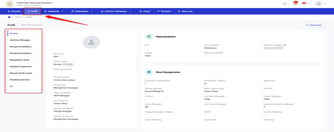Open the Honor menu item
Screen dimensions: 334x132
145,11
